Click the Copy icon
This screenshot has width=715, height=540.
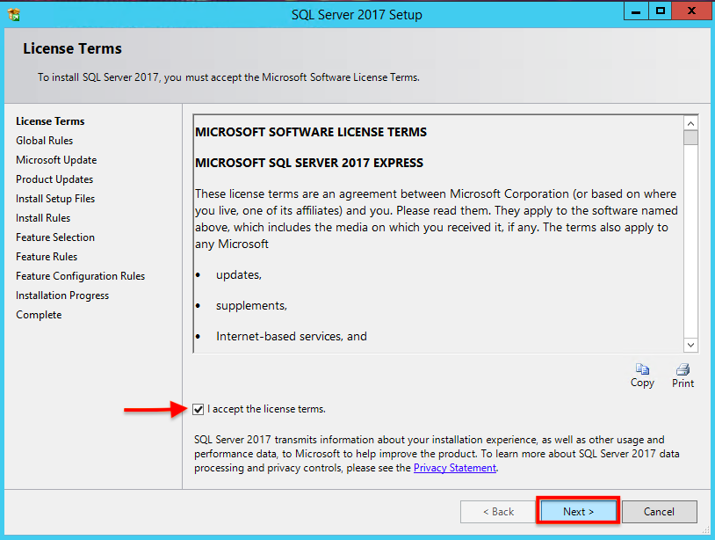pyautogui.click(x=642, y=369)
